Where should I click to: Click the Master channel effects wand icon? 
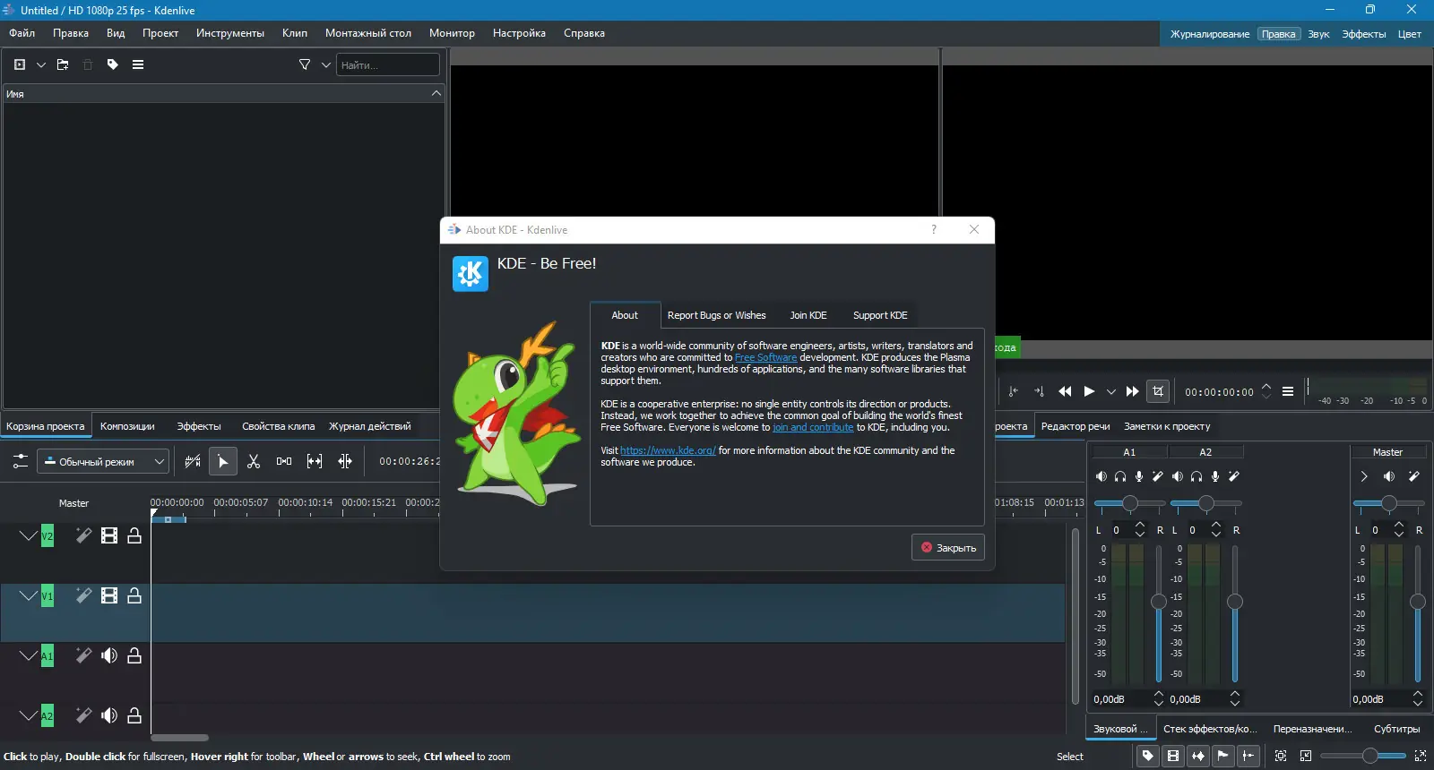[1414, 476]
